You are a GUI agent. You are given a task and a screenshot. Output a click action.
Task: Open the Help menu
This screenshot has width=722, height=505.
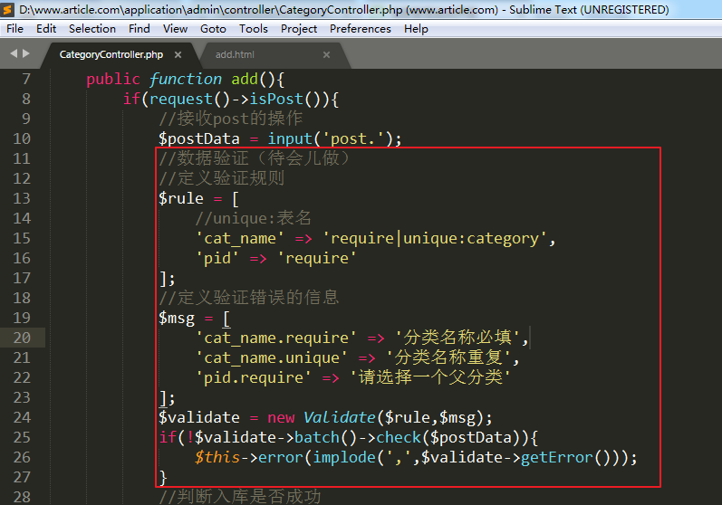pos(416,28)
